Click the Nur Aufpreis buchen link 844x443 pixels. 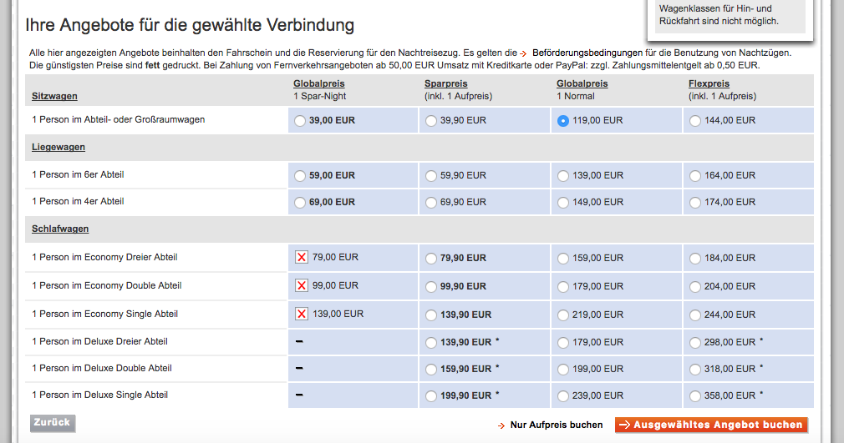coord(557,425)
